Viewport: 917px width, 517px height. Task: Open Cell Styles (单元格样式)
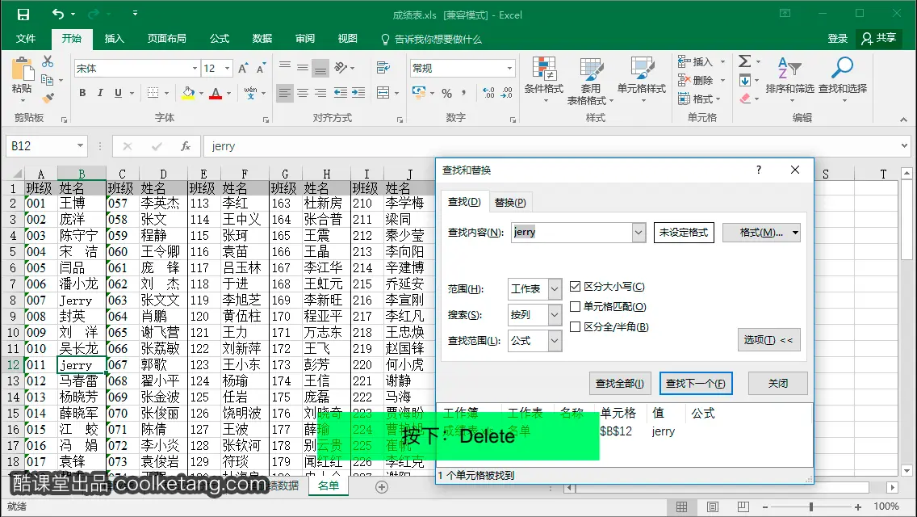point(642,80)
